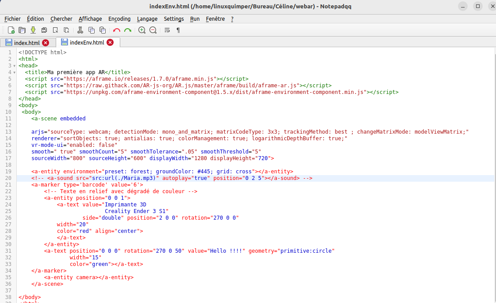Open the Fichier menu
496x303 pixels.
tap(12, 19)
